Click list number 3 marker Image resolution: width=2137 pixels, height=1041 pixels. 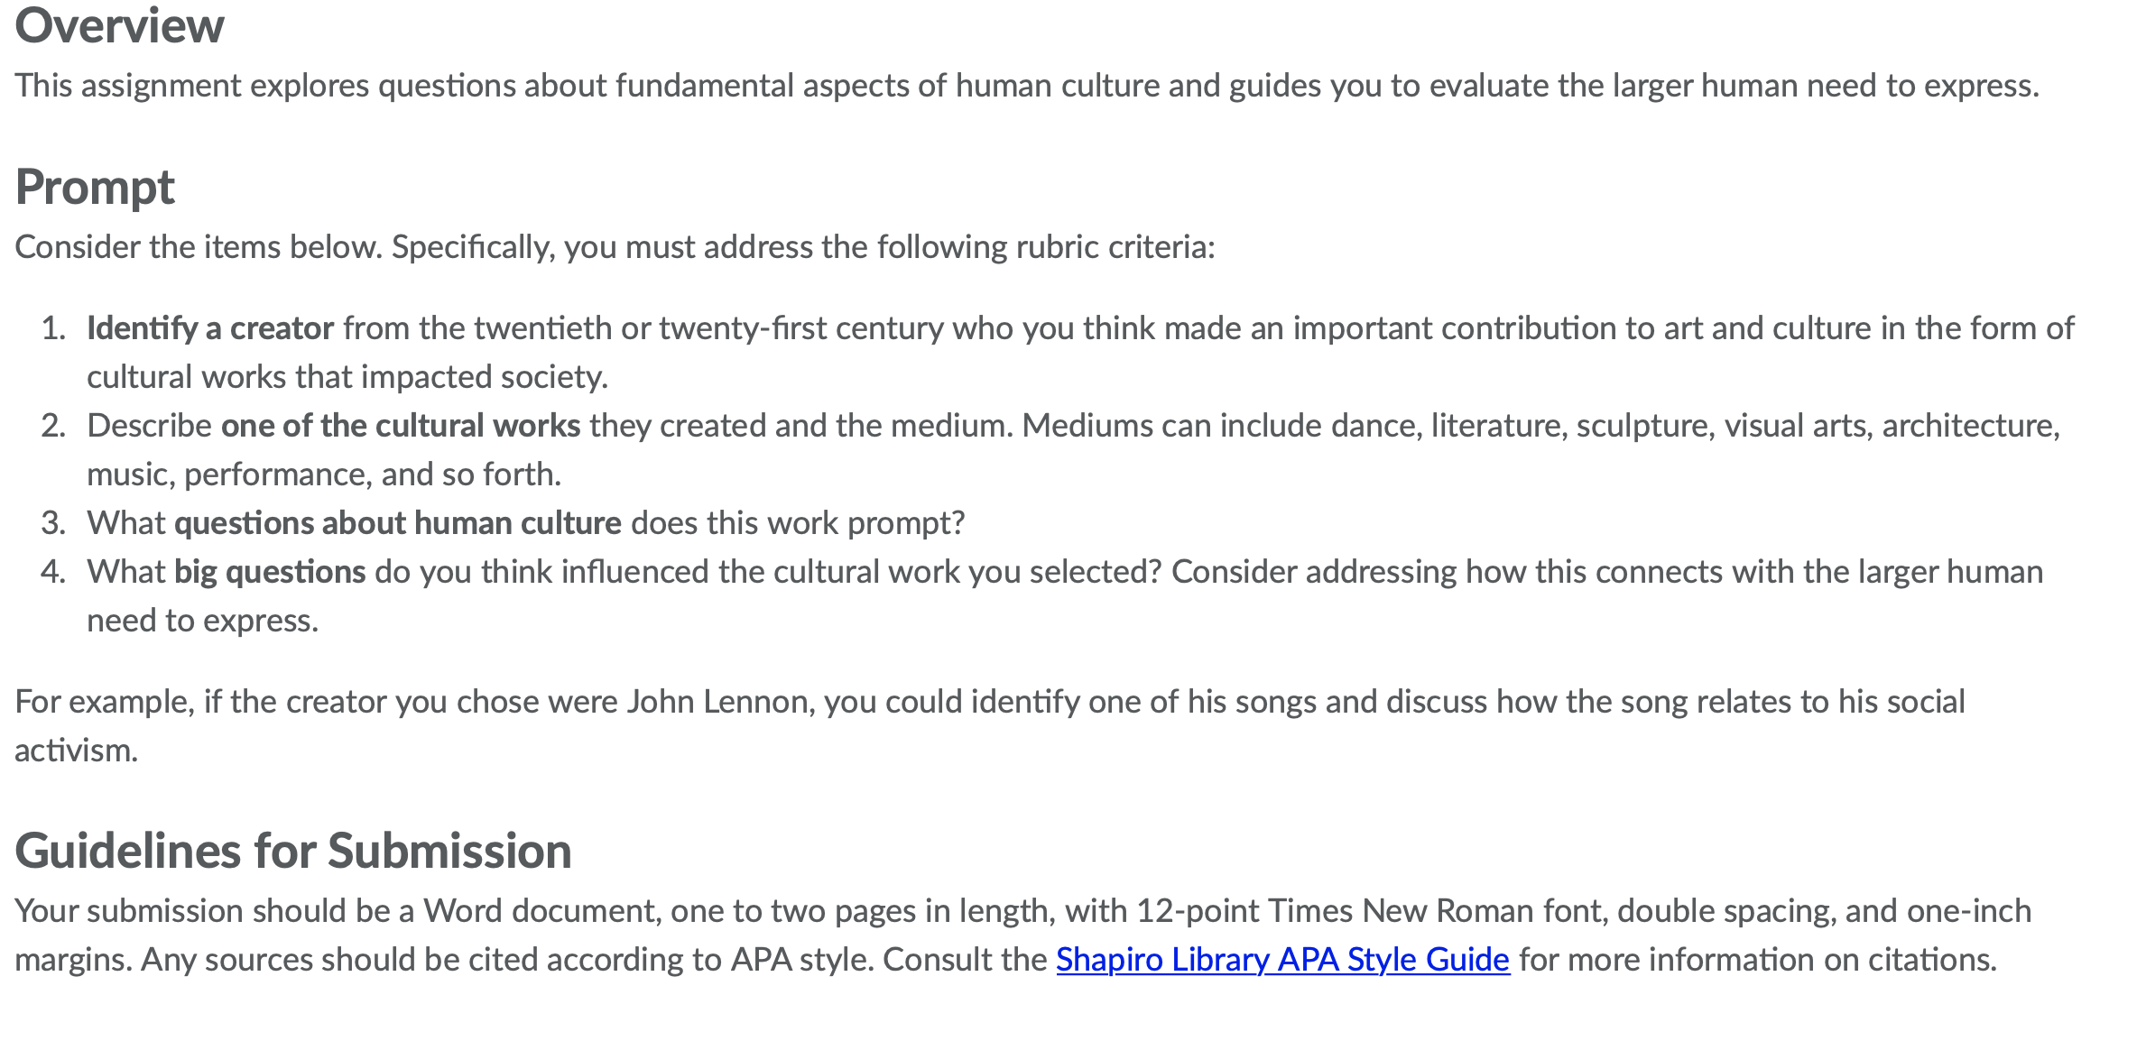53,522
